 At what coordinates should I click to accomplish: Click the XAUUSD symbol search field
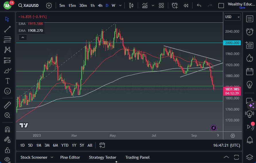tap(30, 5)
